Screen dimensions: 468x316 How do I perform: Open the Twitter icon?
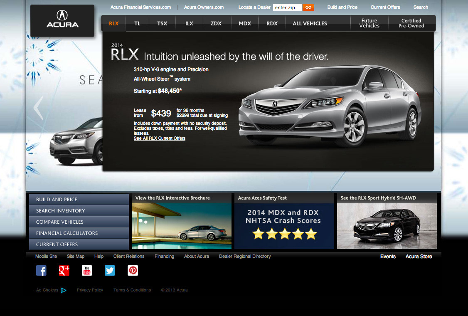click(x=110, y=271)
